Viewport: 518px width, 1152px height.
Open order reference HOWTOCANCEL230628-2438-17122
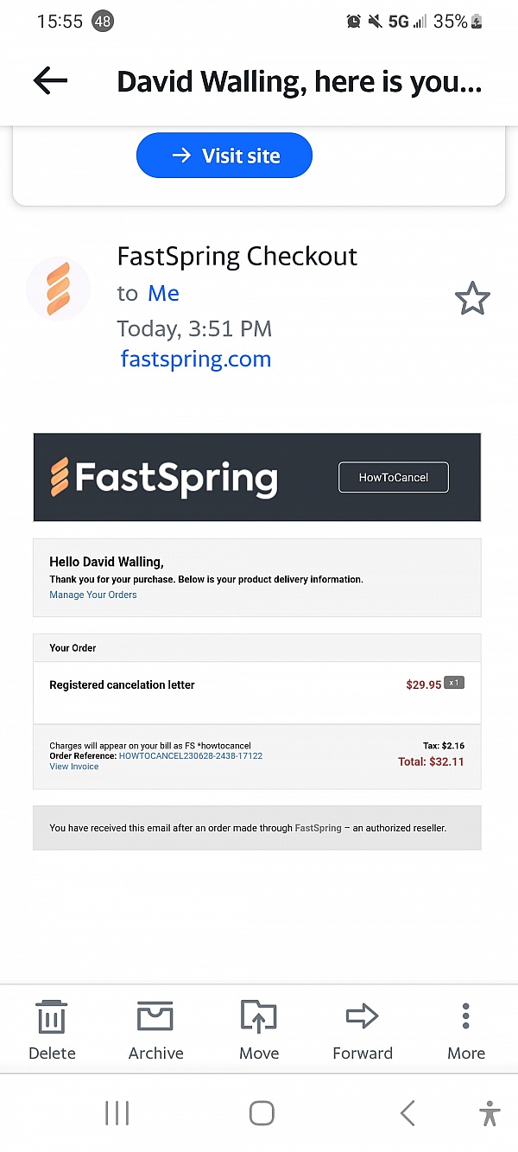pyautogui.click(x=191, y=756)
